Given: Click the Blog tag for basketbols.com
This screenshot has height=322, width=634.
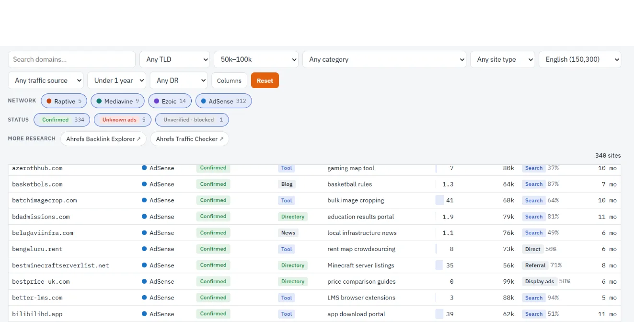Looking at the screenshot, I should [x=287, y=184].
